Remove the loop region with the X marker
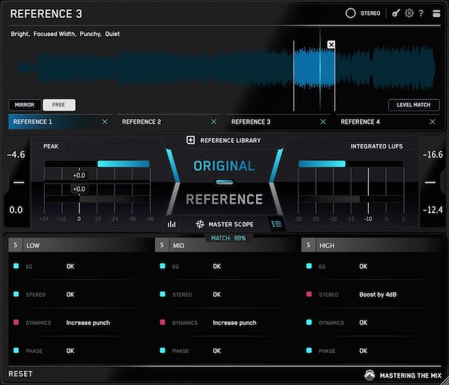The image size is (449, 385). pyautogui.click(x=332, y=45)
